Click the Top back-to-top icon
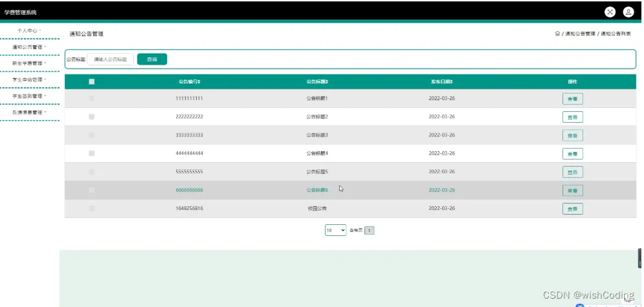The image size is (644, 307). coord(627,300)
